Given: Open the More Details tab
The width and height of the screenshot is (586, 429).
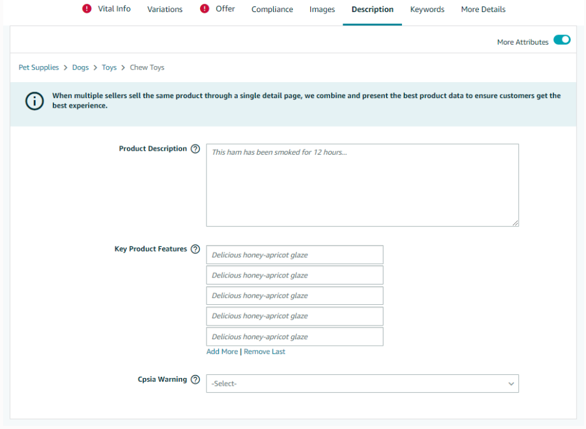Looking at the screenshot, I should coord(483,10).
